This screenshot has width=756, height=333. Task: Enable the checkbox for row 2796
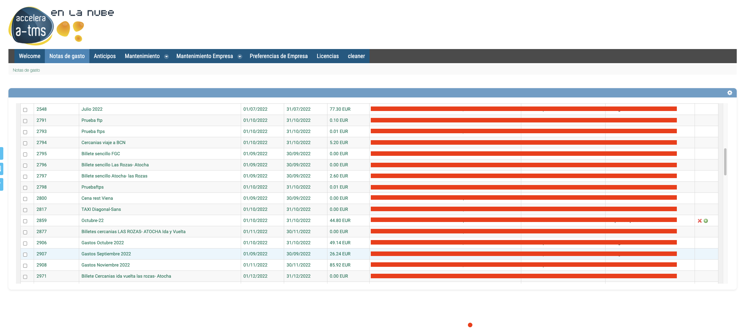coord(25,165)
